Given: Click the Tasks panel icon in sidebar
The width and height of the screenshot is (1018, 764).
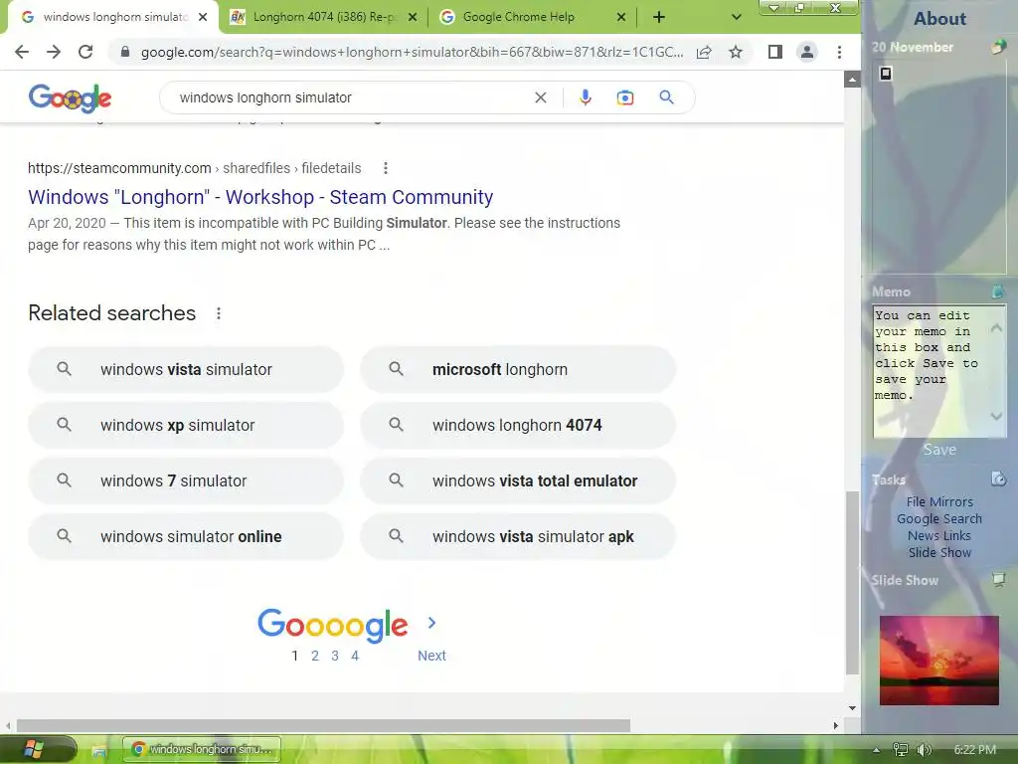Looking at the screenshot, I should (998, 479).
